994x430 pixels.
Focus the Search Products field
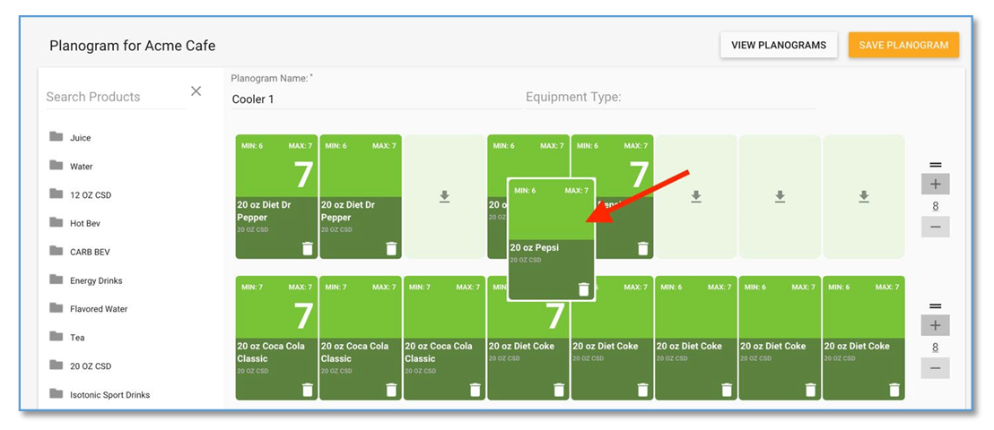(x=116, y=97)
